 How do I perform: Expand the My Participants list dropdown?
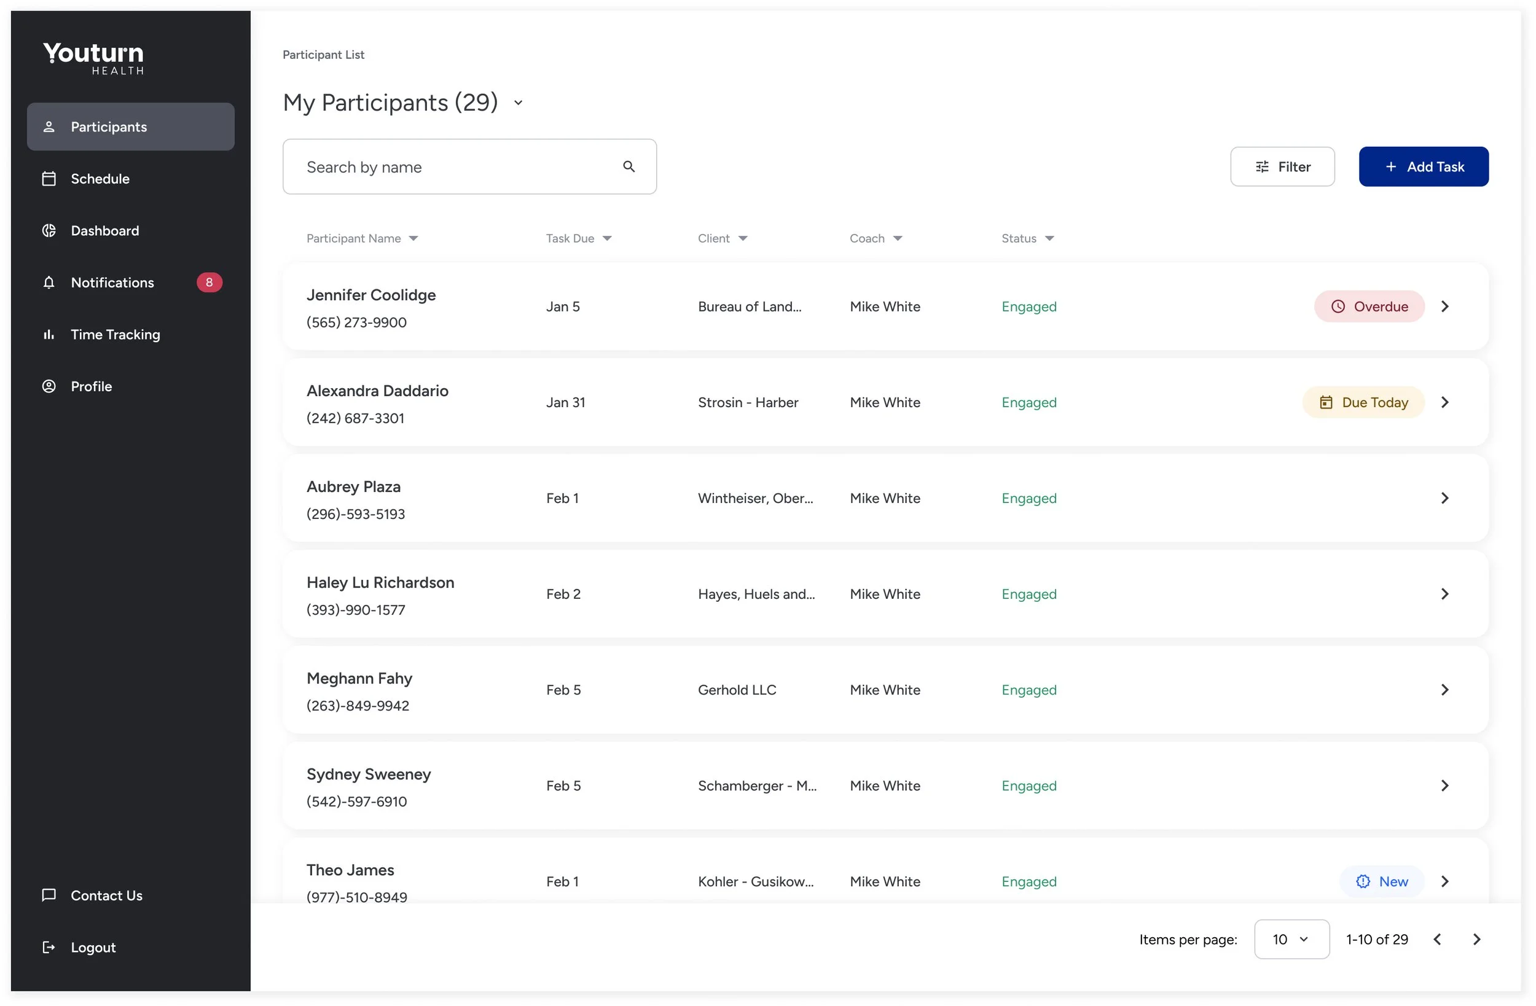click(518, 103)
